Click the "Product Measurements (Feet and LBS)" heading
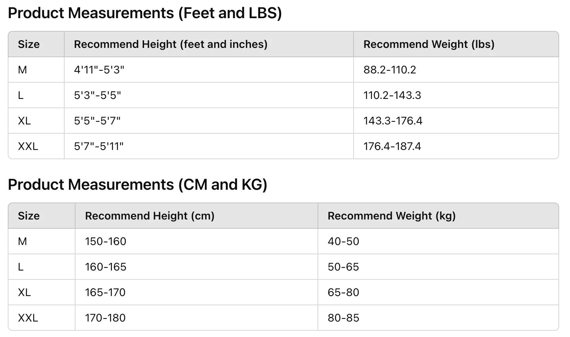This screenshot has width=570, height=337. [x=144, y=13]
